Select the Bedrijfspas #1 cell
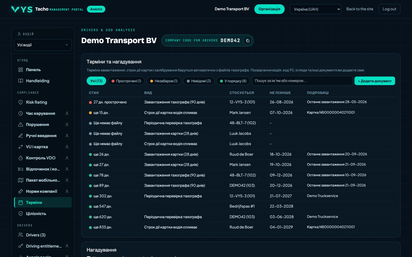The height and width of the screenshot is (257, 412). pyautogui.click(x=242, y=206)
